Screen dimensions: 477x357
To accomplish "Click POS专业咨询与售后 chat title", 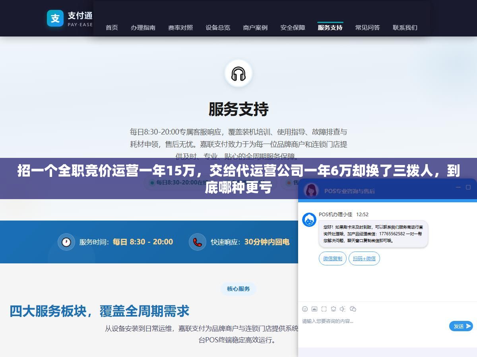I will tap(349, 191).
